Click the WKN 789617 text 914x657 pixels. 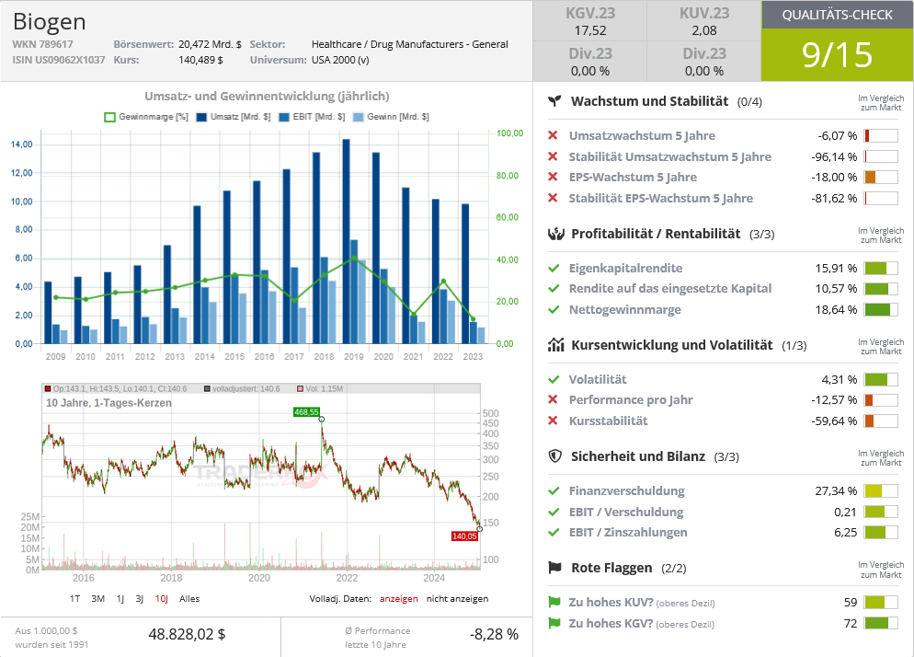42,44
